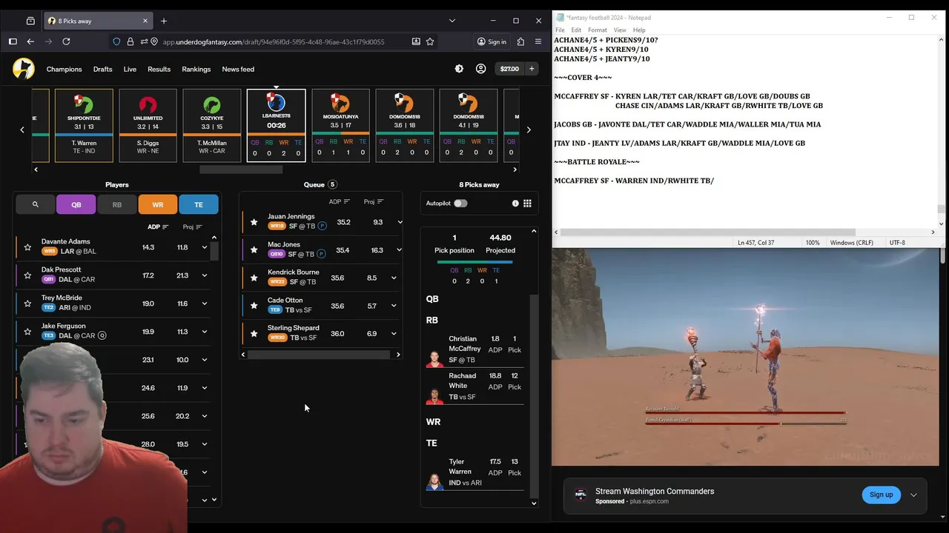This screenshot has height=533, width=949.
Task: Open a new Firefox tab
Action: point(164,21)
